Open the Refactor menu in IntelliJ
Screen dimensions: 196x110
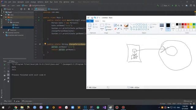[x=40, y=2]
